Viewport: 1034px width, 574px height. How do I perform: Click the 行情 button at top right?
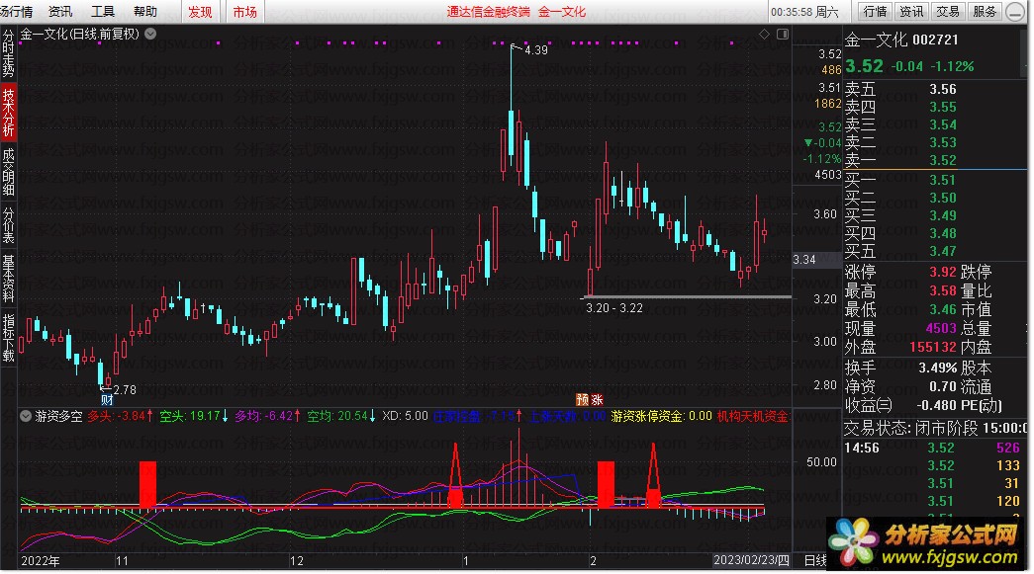(x=875, y=11)
